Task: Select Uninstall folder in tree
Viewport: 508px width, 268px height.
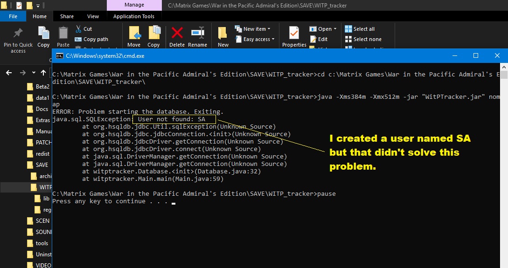Action: [x=39, y=254]
